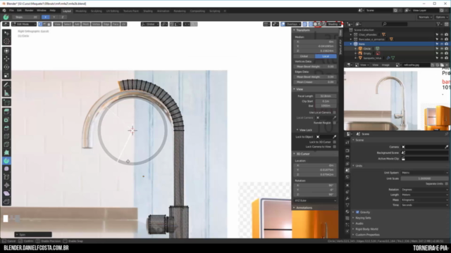Expand the Rigid Body World panel
The image size is (451, 253).
point(366,229)
